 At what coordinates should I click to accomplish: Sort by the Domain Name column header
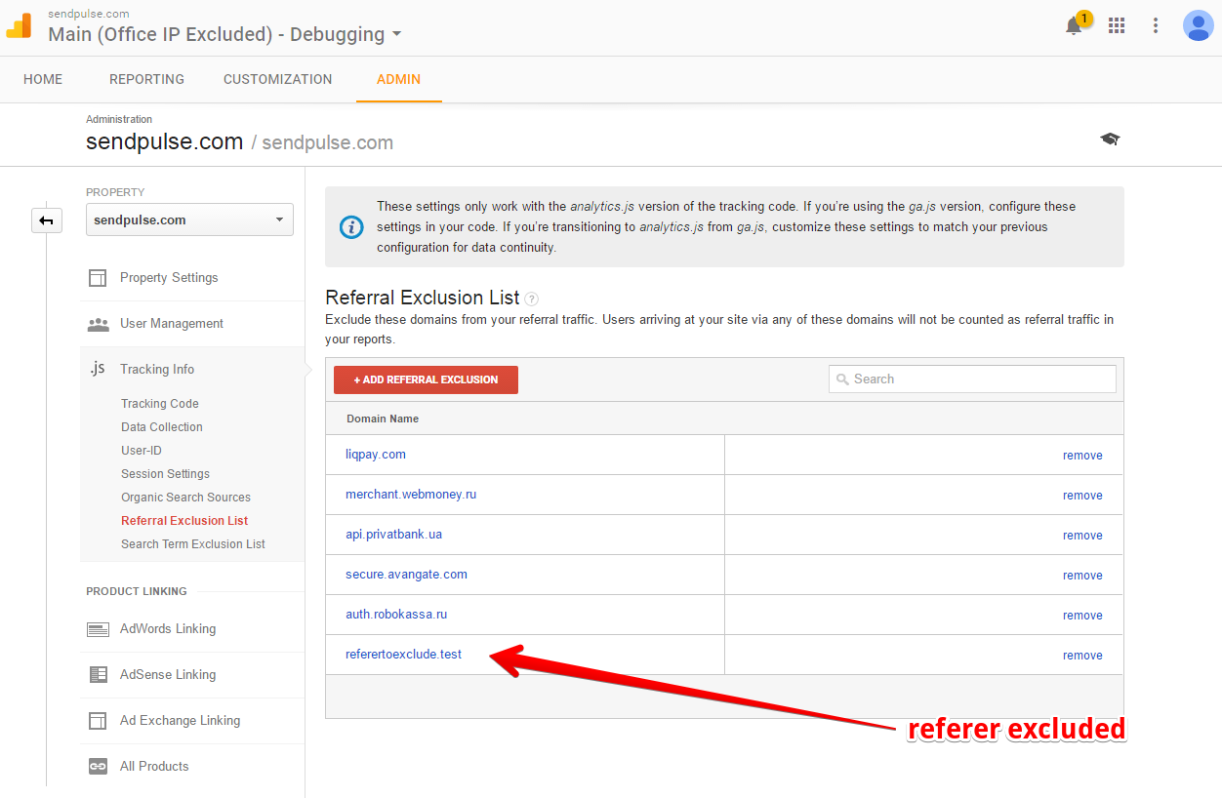pyautogui.click(x=383, y=419)
